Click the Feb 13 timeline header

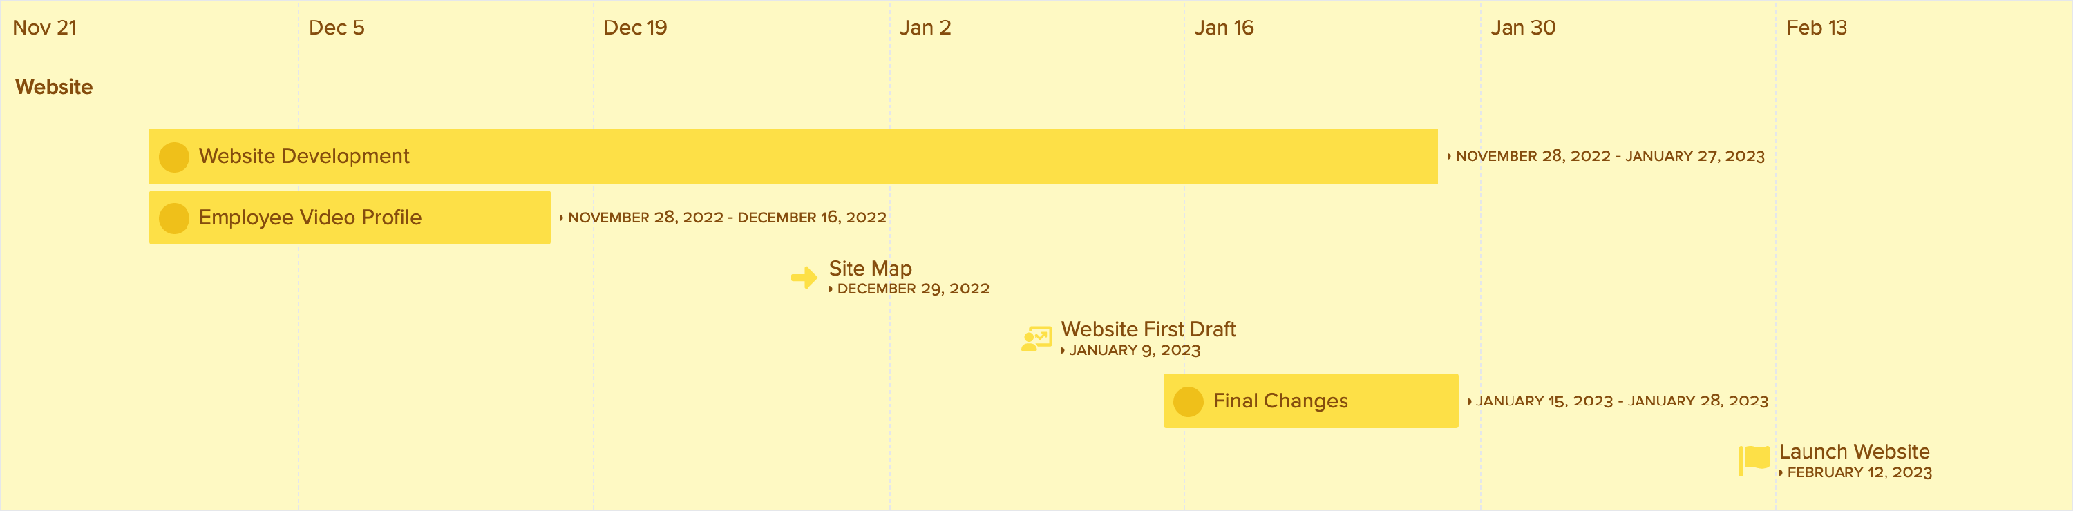click(x=1816, y=28)
